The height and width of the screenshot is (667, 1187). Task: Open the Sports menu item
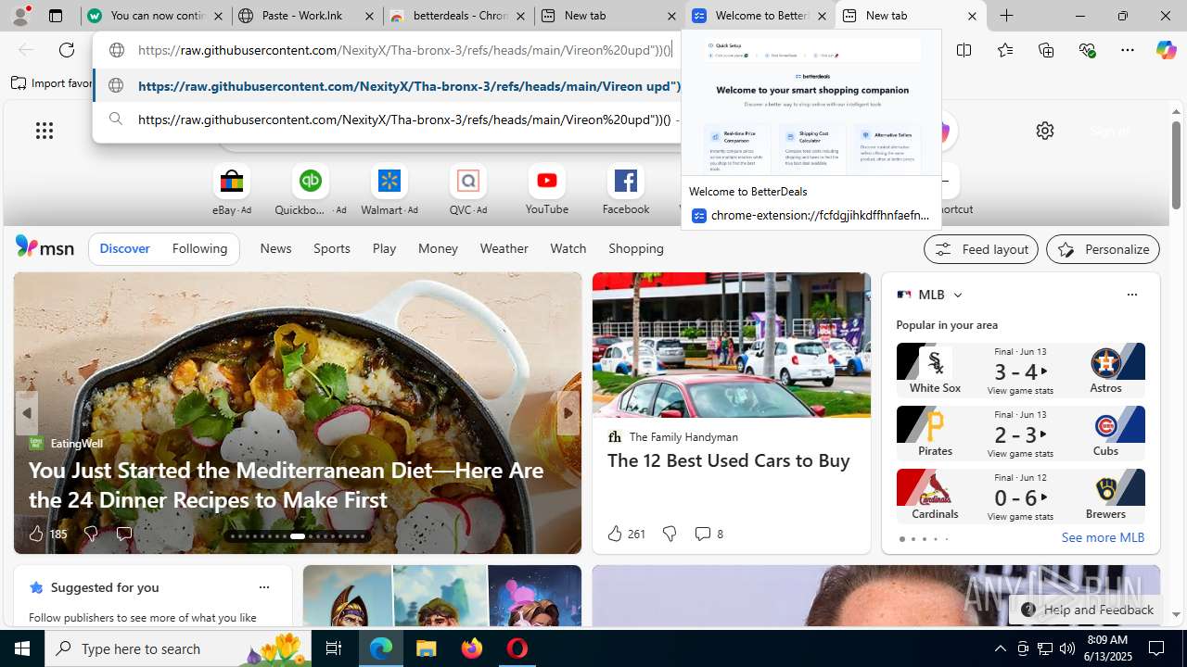(331, 248)
